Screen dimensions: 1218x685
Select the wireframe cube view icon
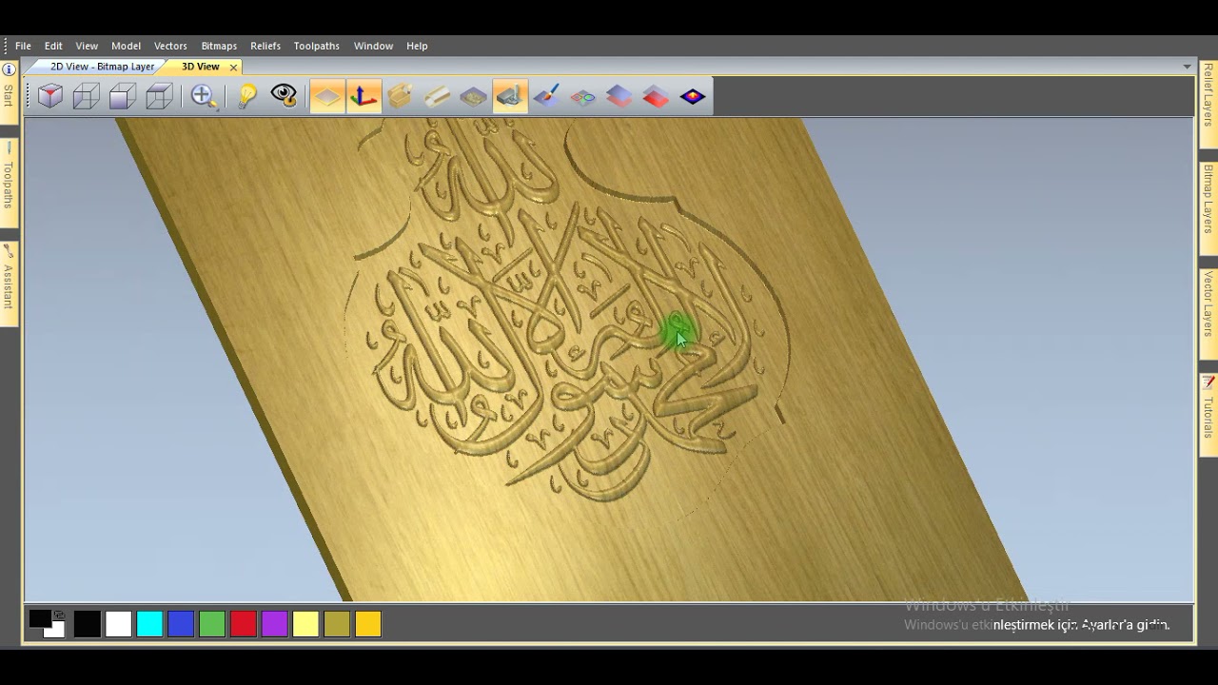pos(87,96)
